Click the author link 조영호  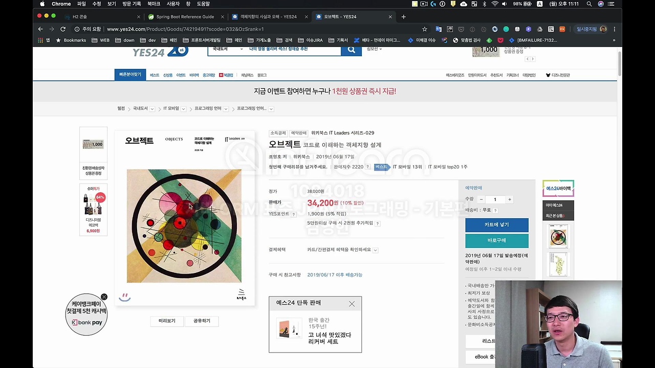276,157
